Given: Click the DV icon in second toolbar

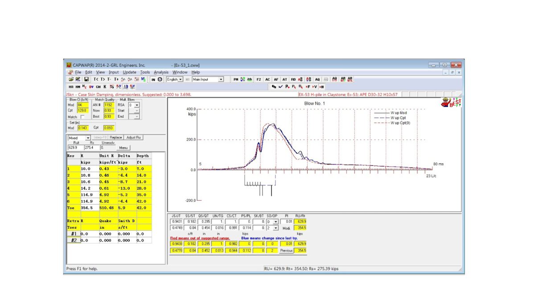Looking at the screenshot, I should (x=91, y=87).
